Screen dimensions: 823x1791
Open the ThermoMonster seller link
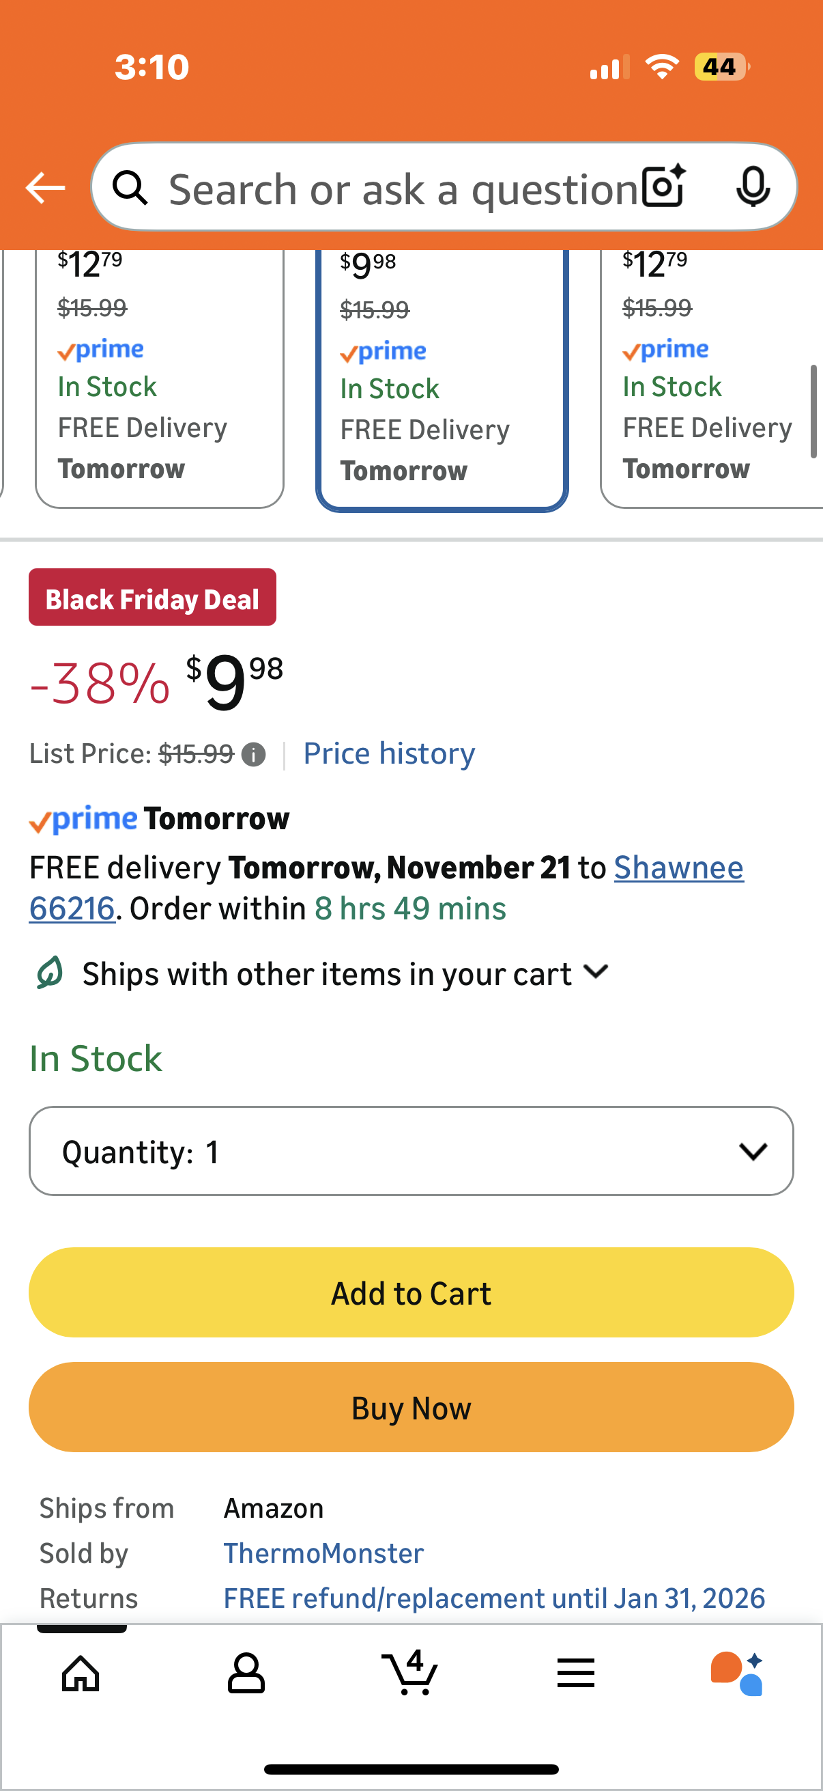[x=323, y=1553]
